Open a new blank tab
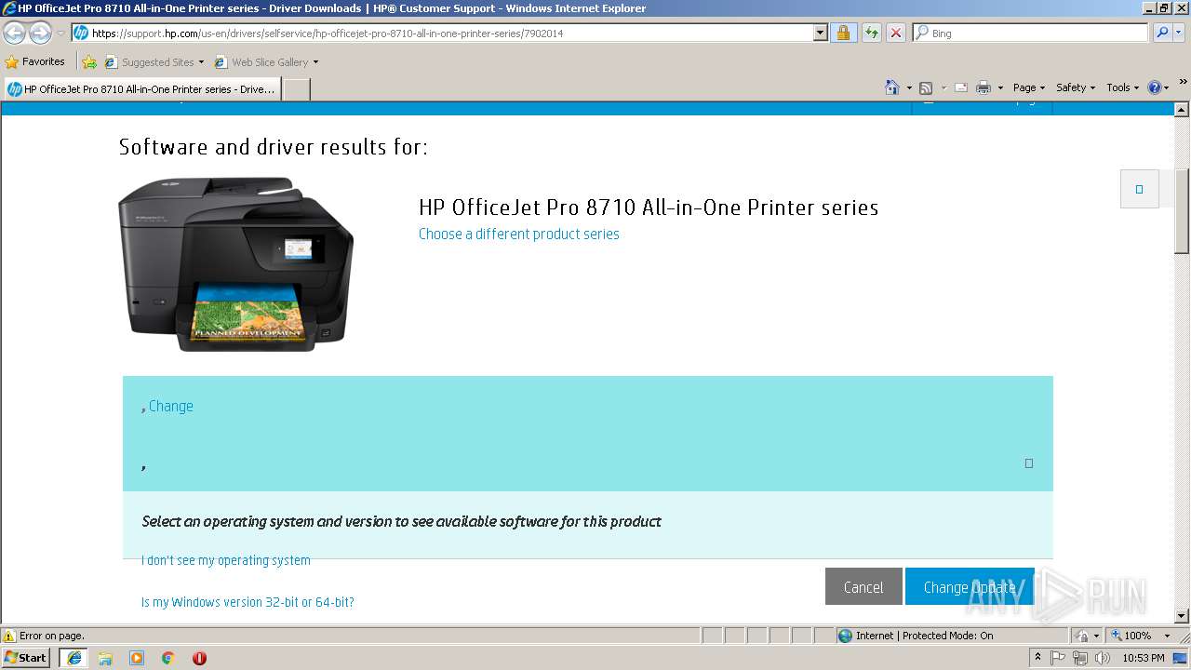This screenshot has width=1191, height=670. pyautogui.click(x=296, y=89)
